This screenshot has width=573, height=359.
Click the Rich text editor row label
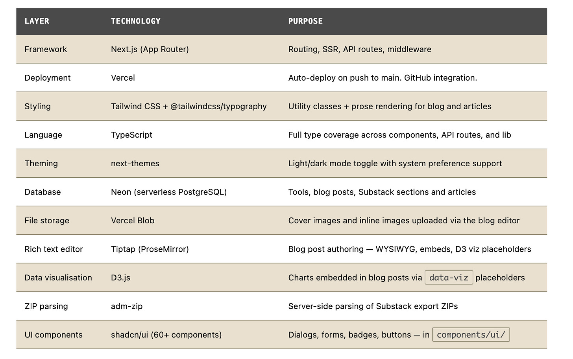(54, 249)
